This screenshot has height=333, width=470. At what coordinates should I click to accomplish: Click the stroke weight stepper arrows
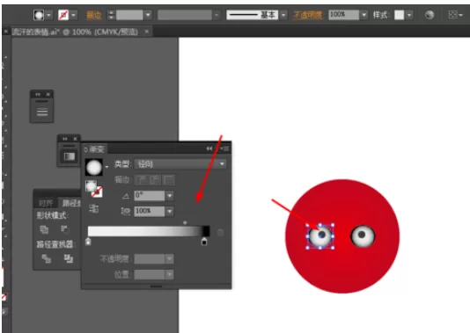[x=111, y=15]
